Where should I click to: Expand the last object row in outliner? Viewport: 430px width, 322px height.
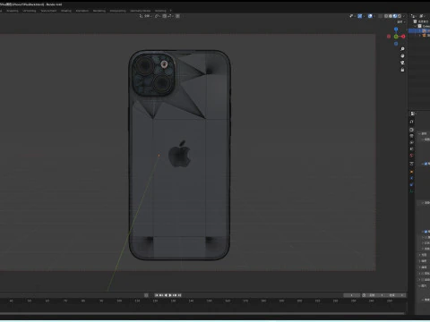[x=420, y=36]
